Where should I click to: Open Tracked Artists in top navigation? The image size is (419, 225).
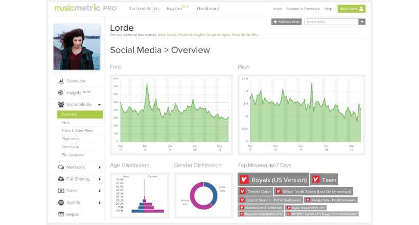144,9
